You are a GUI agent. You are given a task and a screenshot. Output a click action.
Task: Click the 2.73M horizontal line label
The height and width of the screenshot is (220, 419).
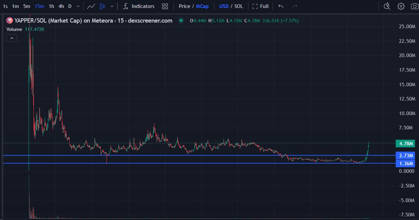[x=405, y=155]
